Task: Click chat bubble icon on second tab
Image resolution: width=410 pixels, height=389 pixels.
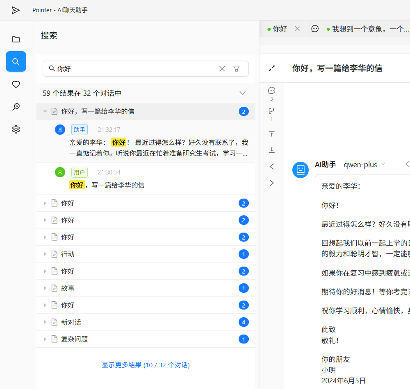Action: coord(315,28)
